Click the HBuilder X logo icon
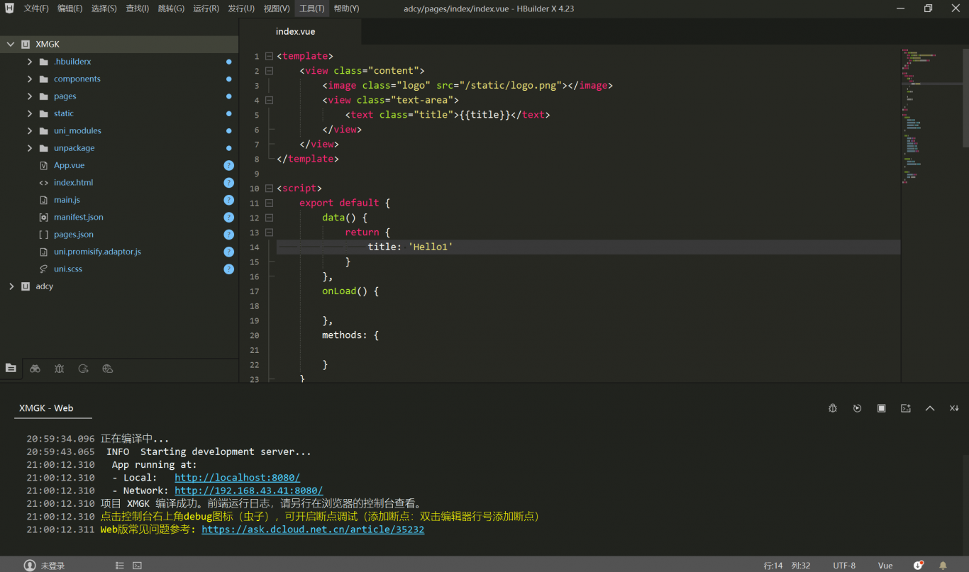Viewport: 969px width, 572px height. [9, 9]
